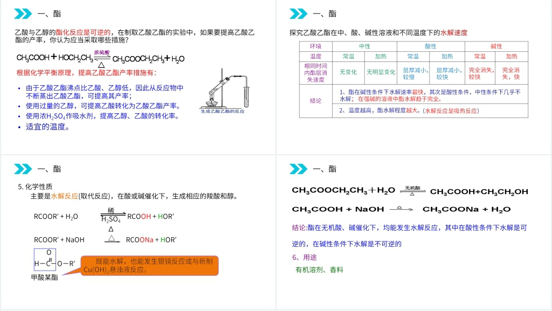The height and width of the screenshot is (311, 552).
Task: Open the bottom-left slide with RCOOR' equations
Action: 138,233
